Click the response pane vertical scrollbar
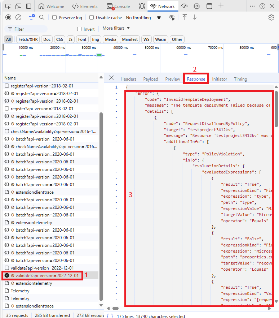 click(x=276, y=109)
